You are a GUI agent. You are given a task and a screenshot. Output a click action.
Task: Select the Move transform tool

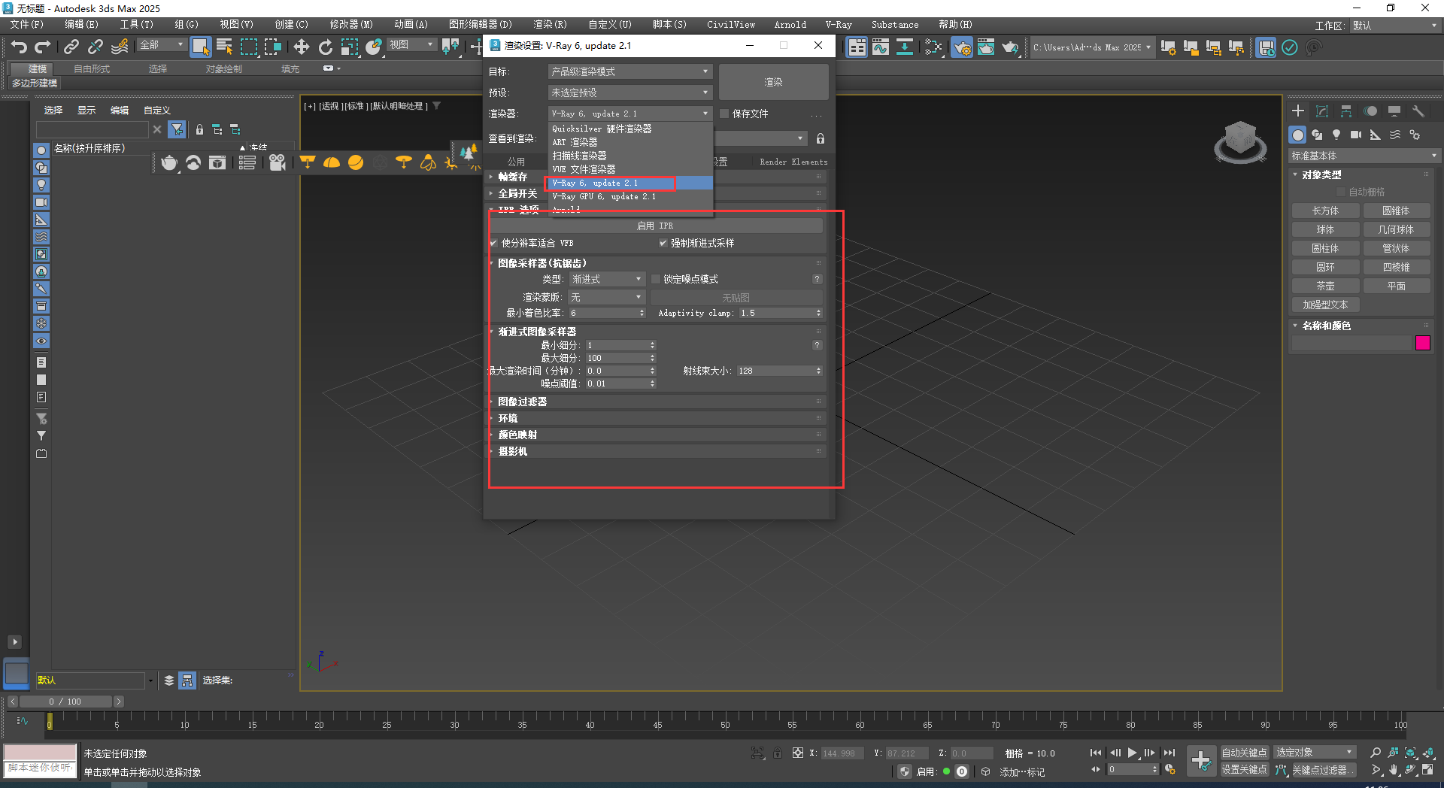[301, 47]
